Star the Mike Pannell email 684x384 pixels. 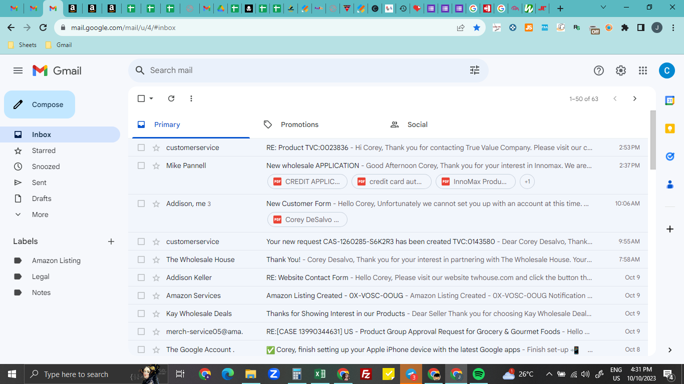click(x=156, y=165)
